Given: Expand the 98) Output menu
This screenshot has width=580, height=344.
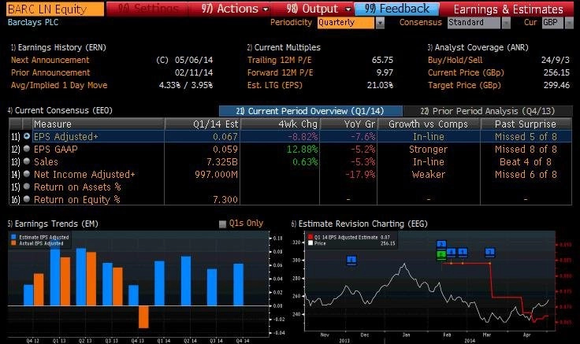Looking at the screenshot, I should (318, 9).
